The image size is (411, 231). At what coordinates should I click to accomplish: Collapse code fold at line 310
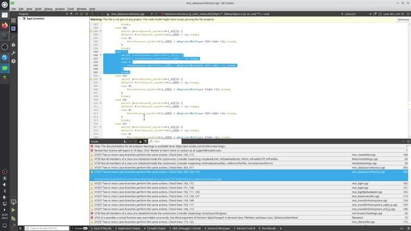[100, 103]
